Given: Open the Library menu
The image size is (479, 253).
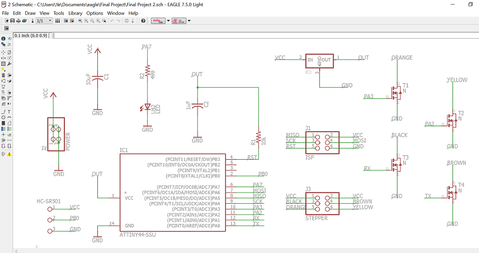Looking at the screenshot, I should click(75, 13).
